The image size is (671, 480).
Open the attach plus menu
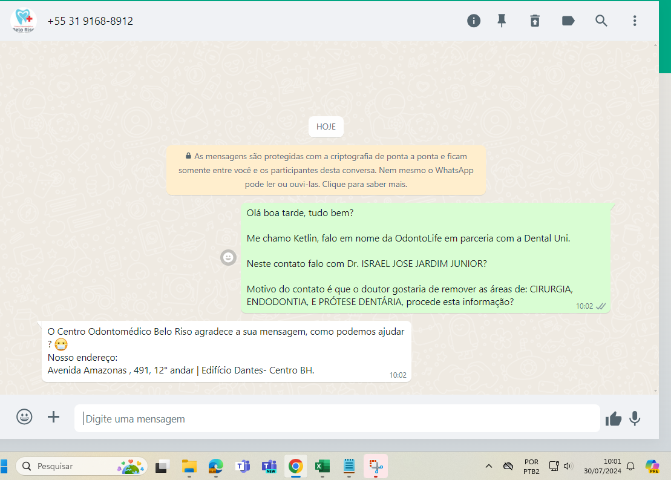point(53,416)
